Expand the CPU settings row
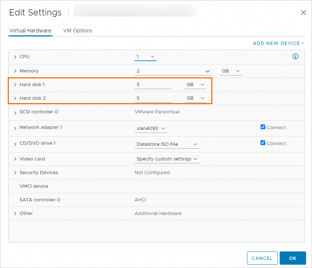 (15, 57)
